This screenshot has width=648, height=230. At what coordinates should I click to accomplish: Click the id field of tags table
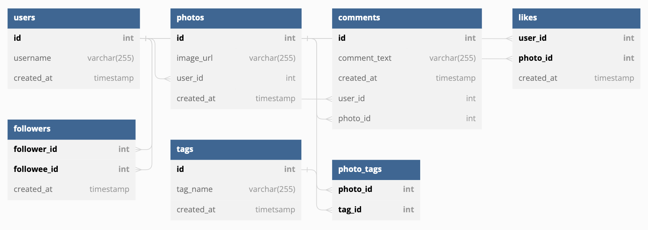click(x=235, y=169)
